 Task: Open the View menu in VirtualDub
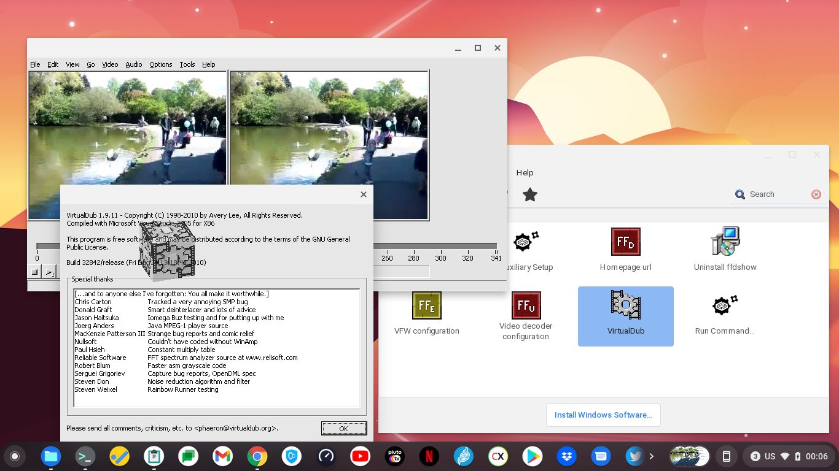coord(72,64)
